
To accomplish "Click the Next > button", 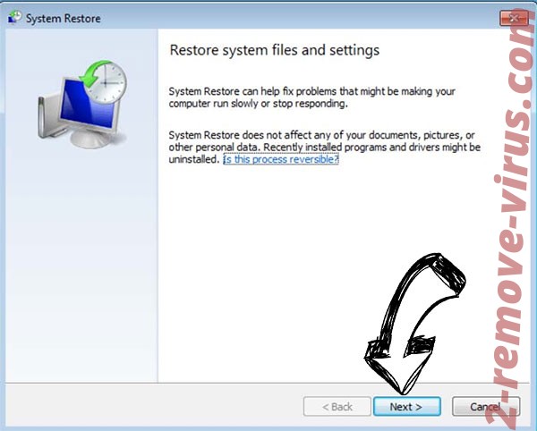I will 406,406.
